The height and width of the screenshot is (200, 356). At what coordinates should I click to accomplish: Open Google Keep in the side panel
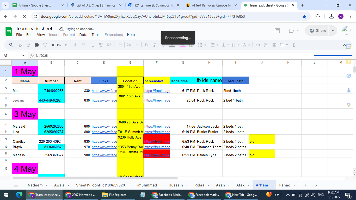point(349,61)
